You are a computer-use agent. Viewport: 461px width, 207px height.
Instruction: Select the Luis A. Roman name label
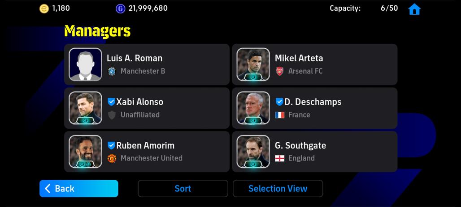[135, 58]
